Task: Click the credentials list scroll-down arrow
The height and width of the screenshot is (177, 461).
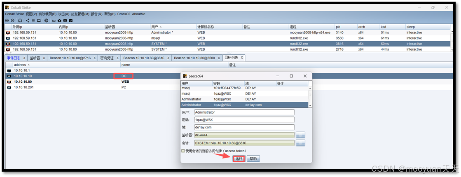Action: click(310, 105)
